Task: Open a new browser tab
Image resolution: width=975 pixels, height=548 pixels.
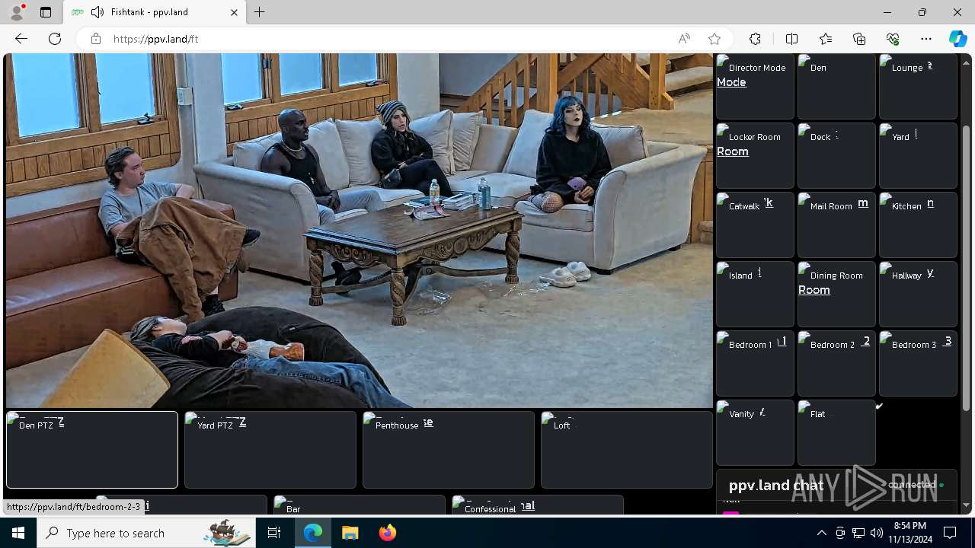Action: pyautogui.click(x=260, y=12)
